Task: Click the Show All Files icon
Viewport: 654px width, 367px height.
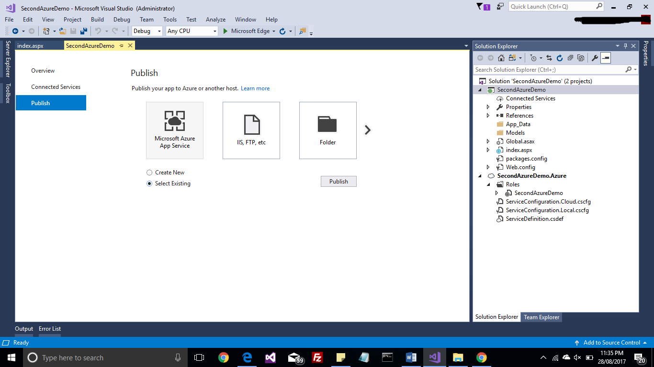Action: pos(581,58)
